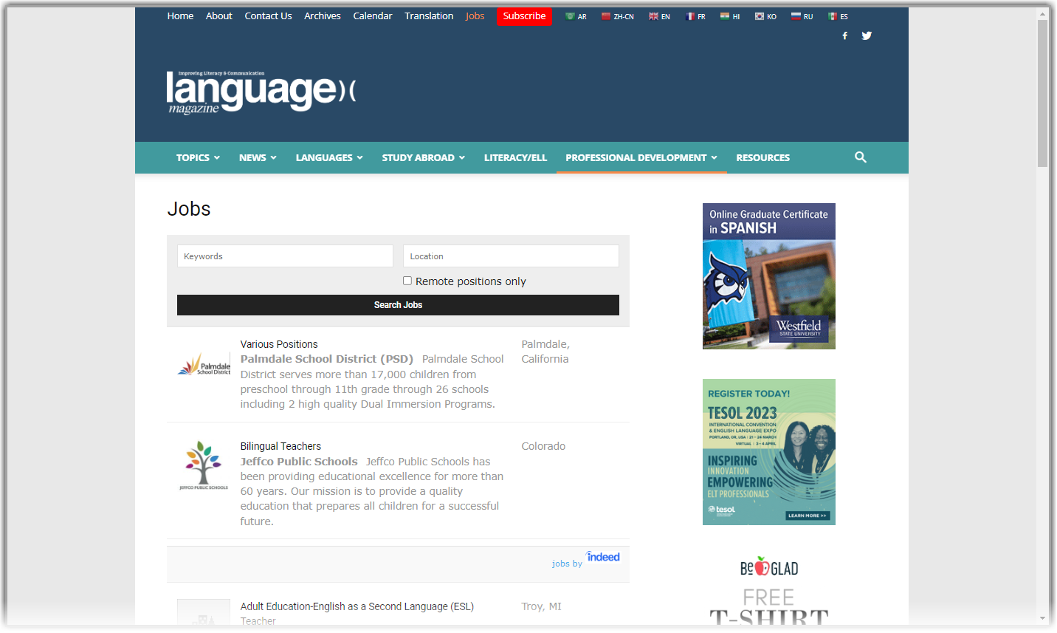
Task: Click the Jeffco Public Schools logo
Action: tap(204, 465)
